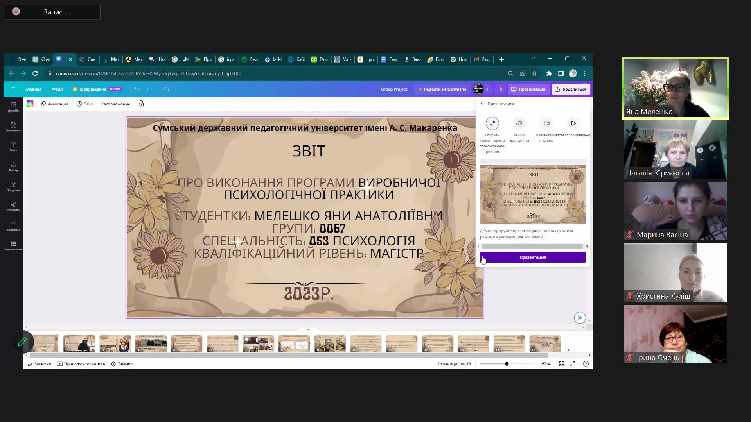Select slide thumbnail number 2
This screenshot has width=751, height=422.
click(x=79, y=343)
